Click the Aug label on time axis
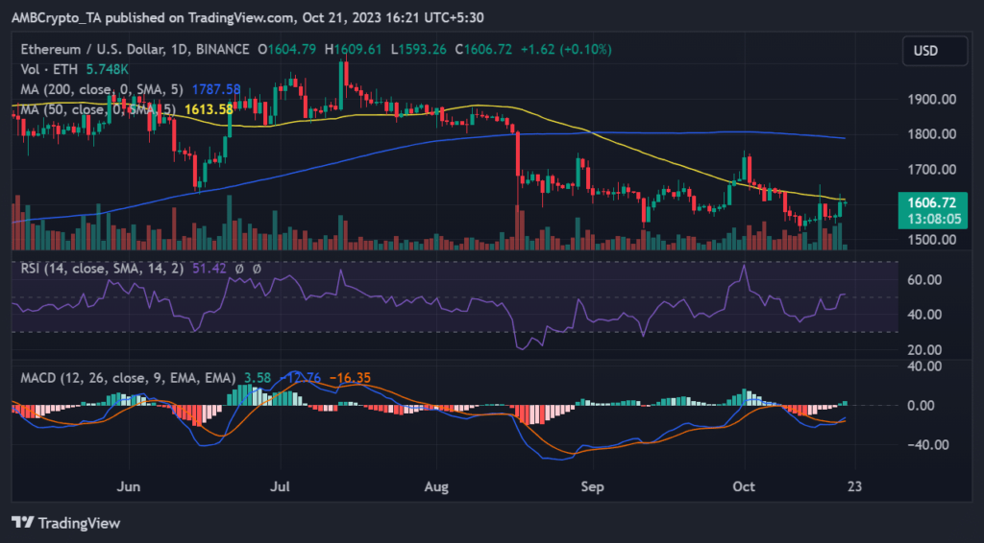Screen dimensions: 984x543 click(437, 486)
